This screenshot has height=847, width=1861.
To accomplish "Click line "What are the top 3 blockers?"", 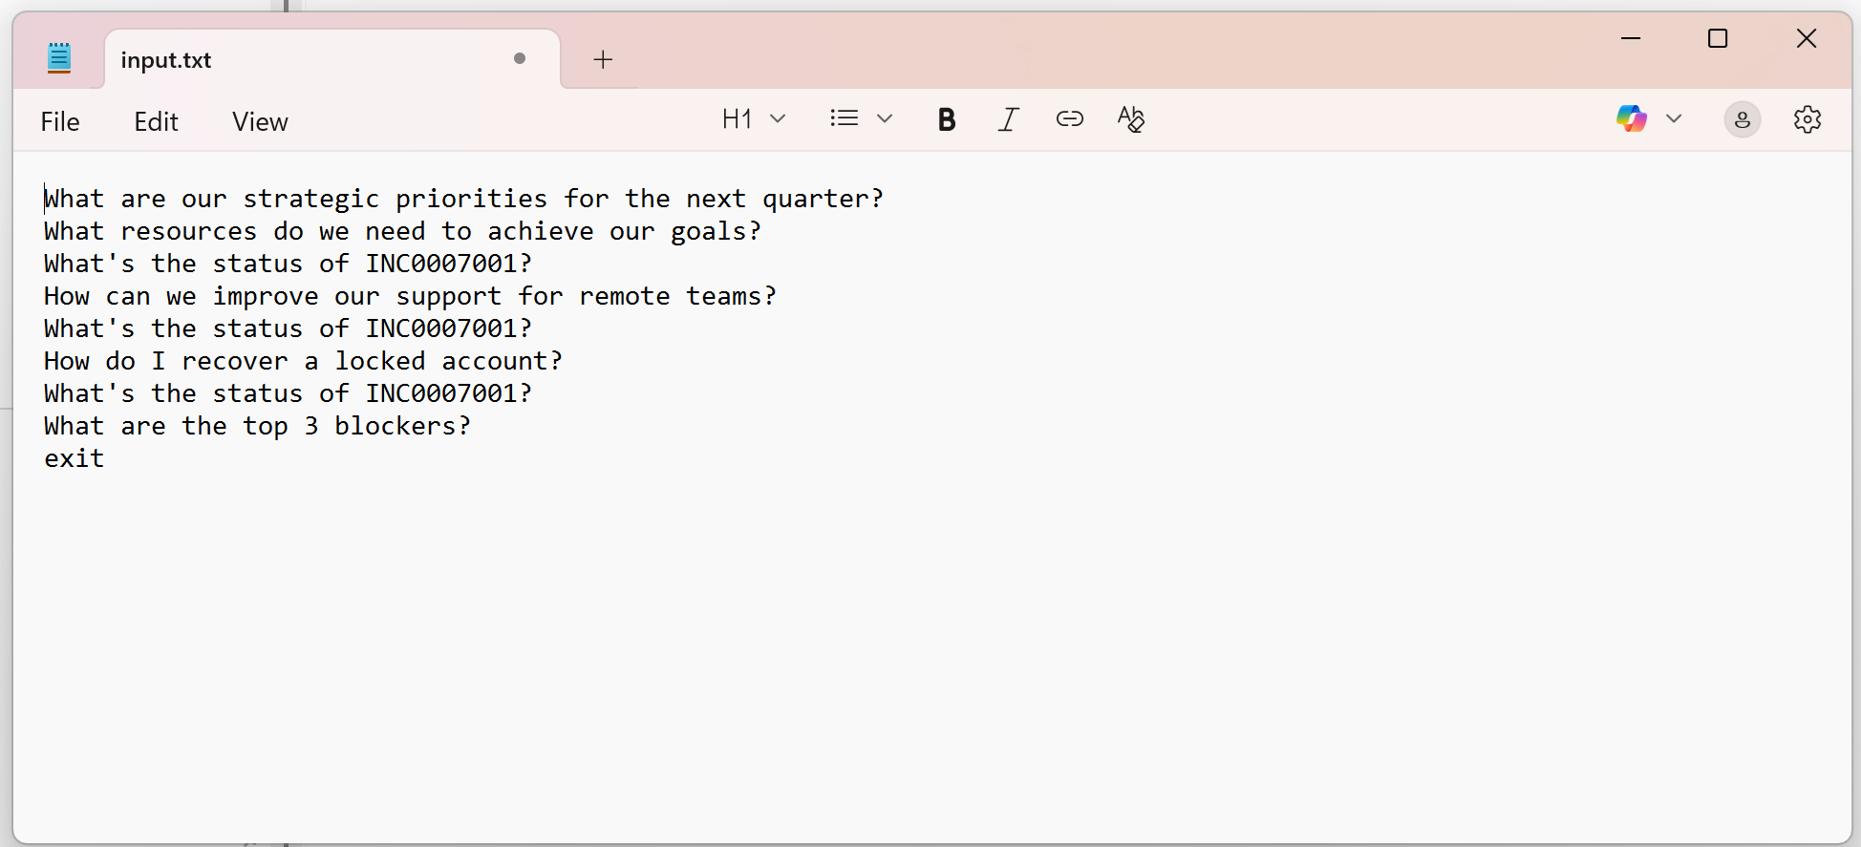I will coord(258,426).
